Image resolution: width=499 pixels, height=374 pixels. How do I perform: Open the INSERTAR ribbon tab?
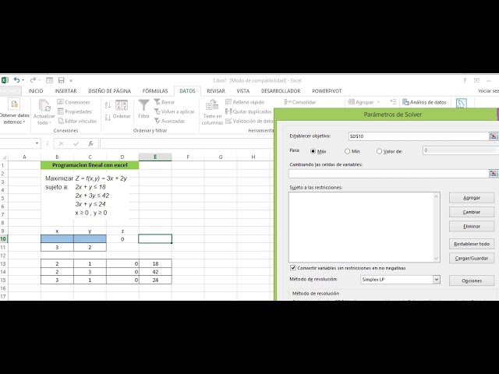[65, 91]
